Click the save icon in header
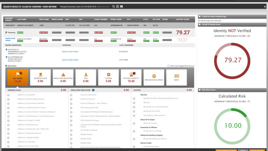This screenshot has height=151, width=268. 121,6
